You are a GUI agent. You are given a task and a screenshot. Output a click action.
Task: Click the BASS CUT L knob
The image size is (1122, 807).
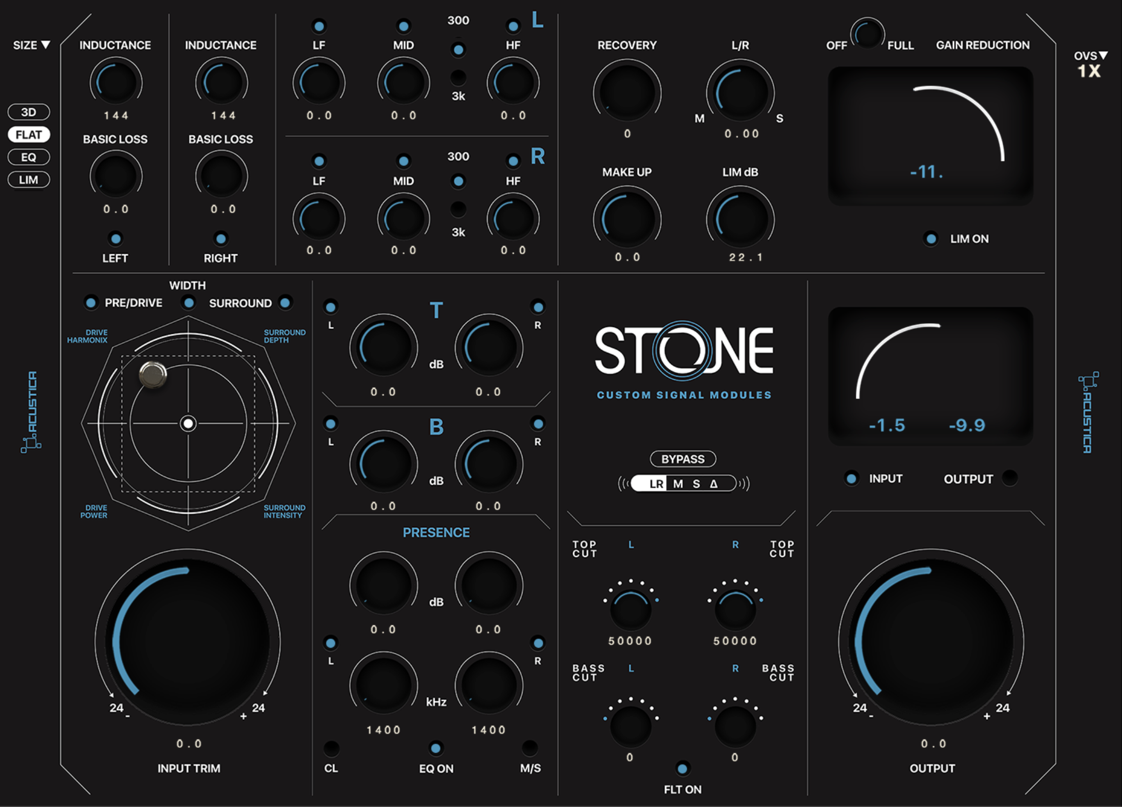tap(631, 726)
